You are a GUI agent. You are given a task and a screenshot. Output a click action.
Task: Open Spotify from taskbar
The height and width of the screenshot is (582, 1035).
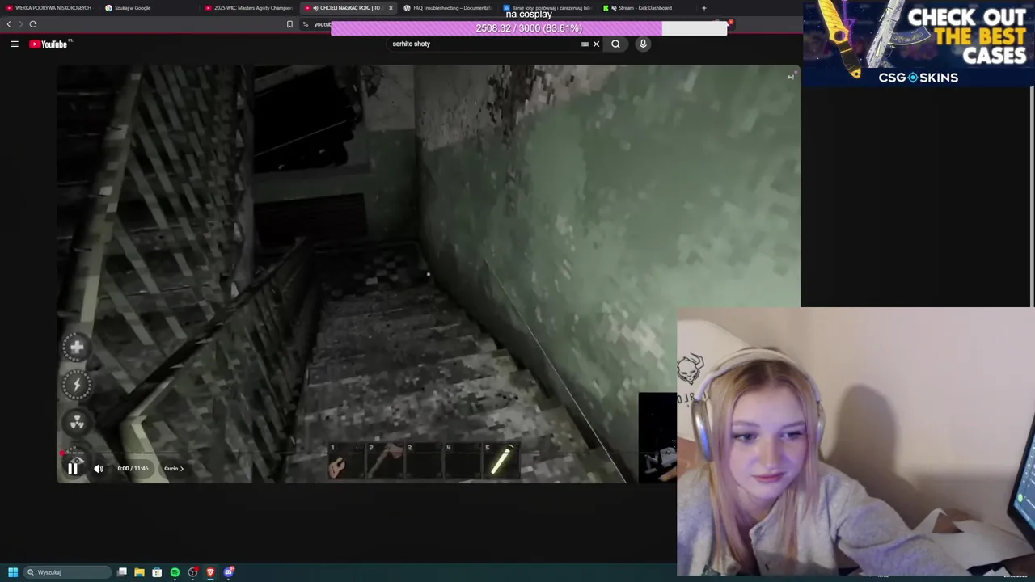(175, 572)
